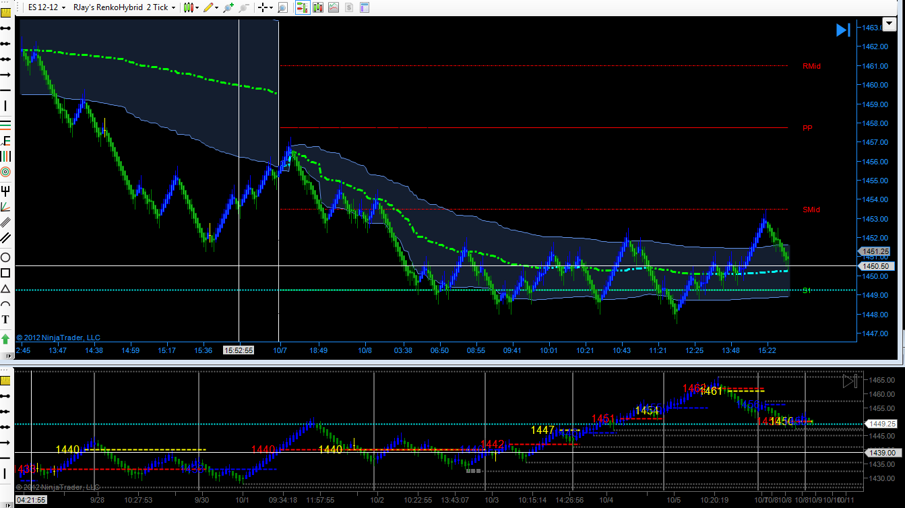Screen dimensions: 905x508
Task: Select the Arrow Line tool in lower chart toolbar
Action: point(5,442)
